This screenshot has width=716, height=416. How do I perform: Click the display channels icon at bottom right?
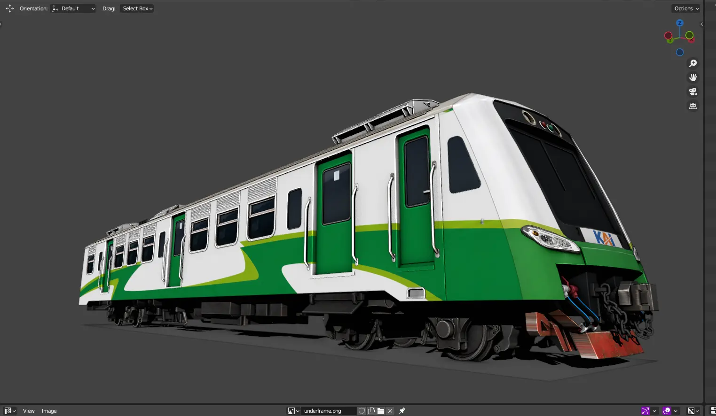point(691,411)
